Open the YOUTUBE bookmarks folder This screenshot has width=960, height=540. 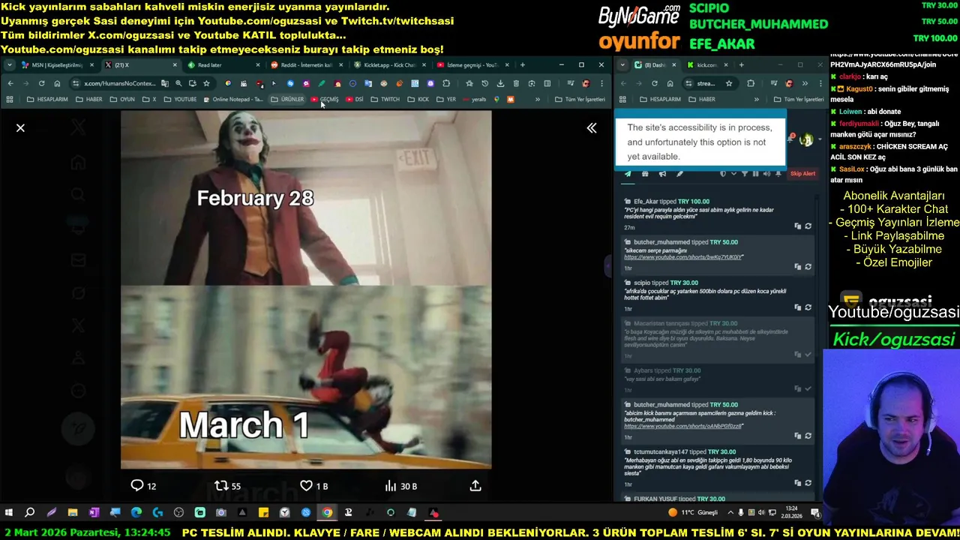180,99
